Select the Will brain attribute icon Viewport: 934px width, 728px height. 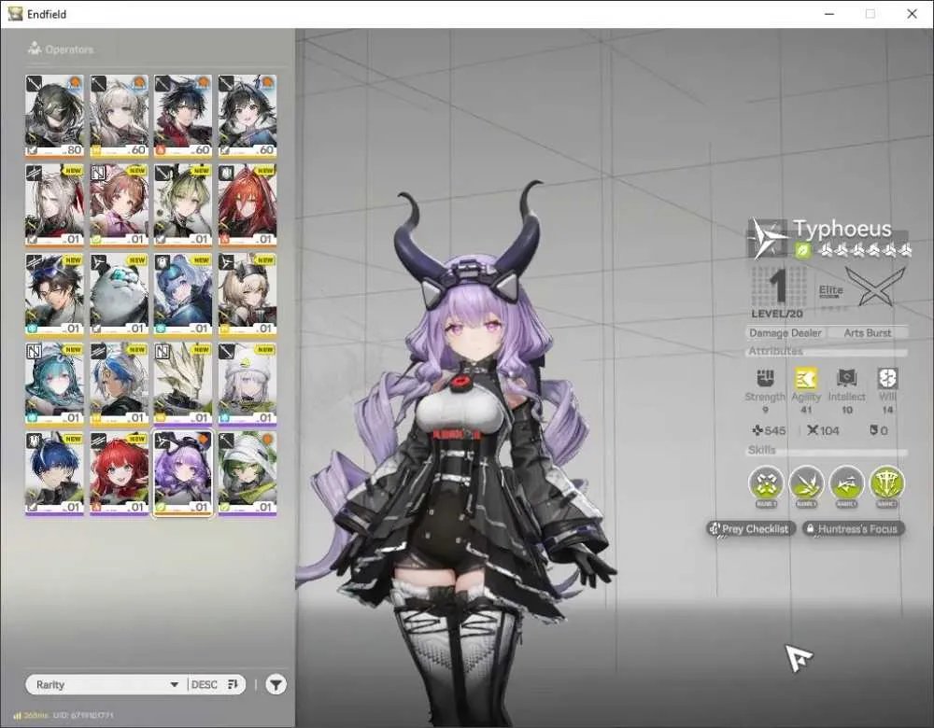(887, 379)
